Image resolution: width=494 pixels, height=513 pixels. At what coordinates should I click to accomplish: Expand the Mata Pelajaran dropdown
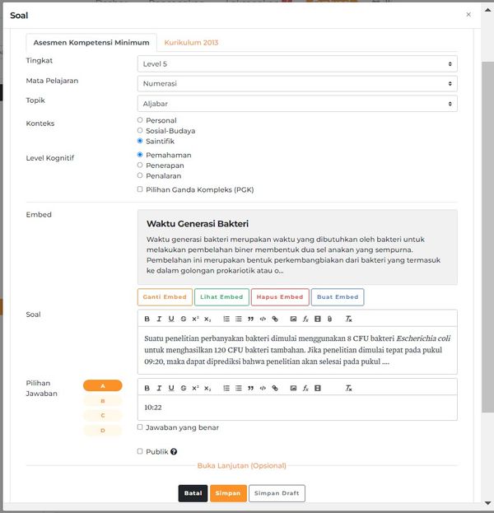coord(296,83)
